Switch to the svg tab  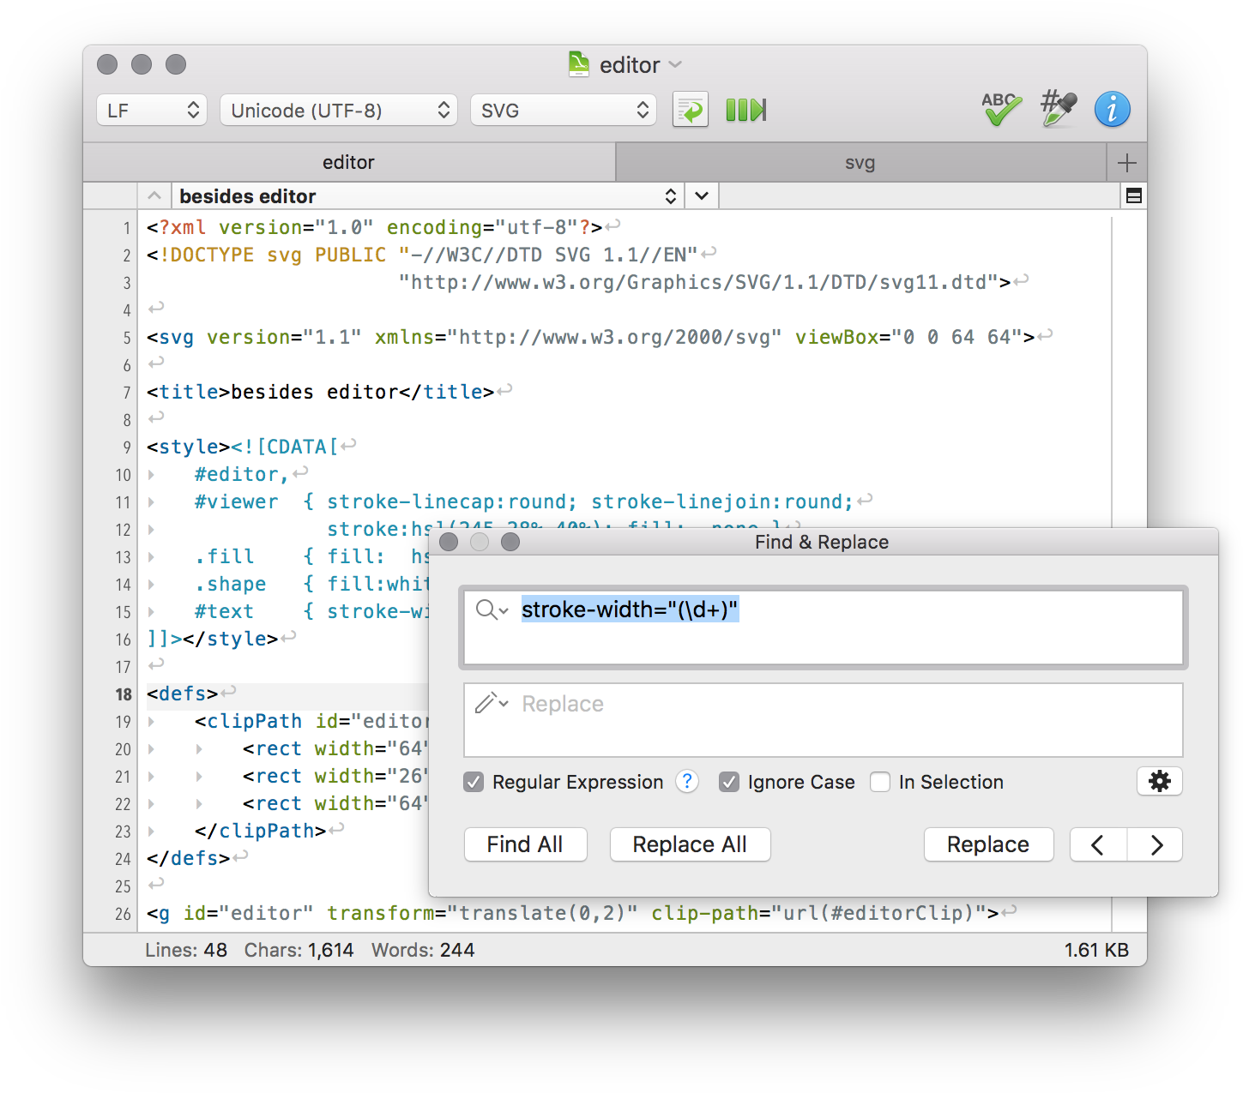coord(860,162)
